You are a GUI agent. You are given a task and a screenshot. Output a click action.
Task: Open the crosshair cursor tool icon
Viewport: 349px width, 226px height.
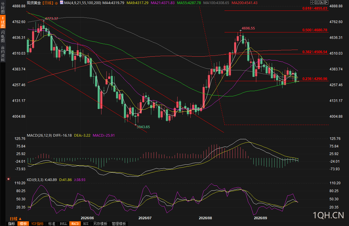pos(312,2)
